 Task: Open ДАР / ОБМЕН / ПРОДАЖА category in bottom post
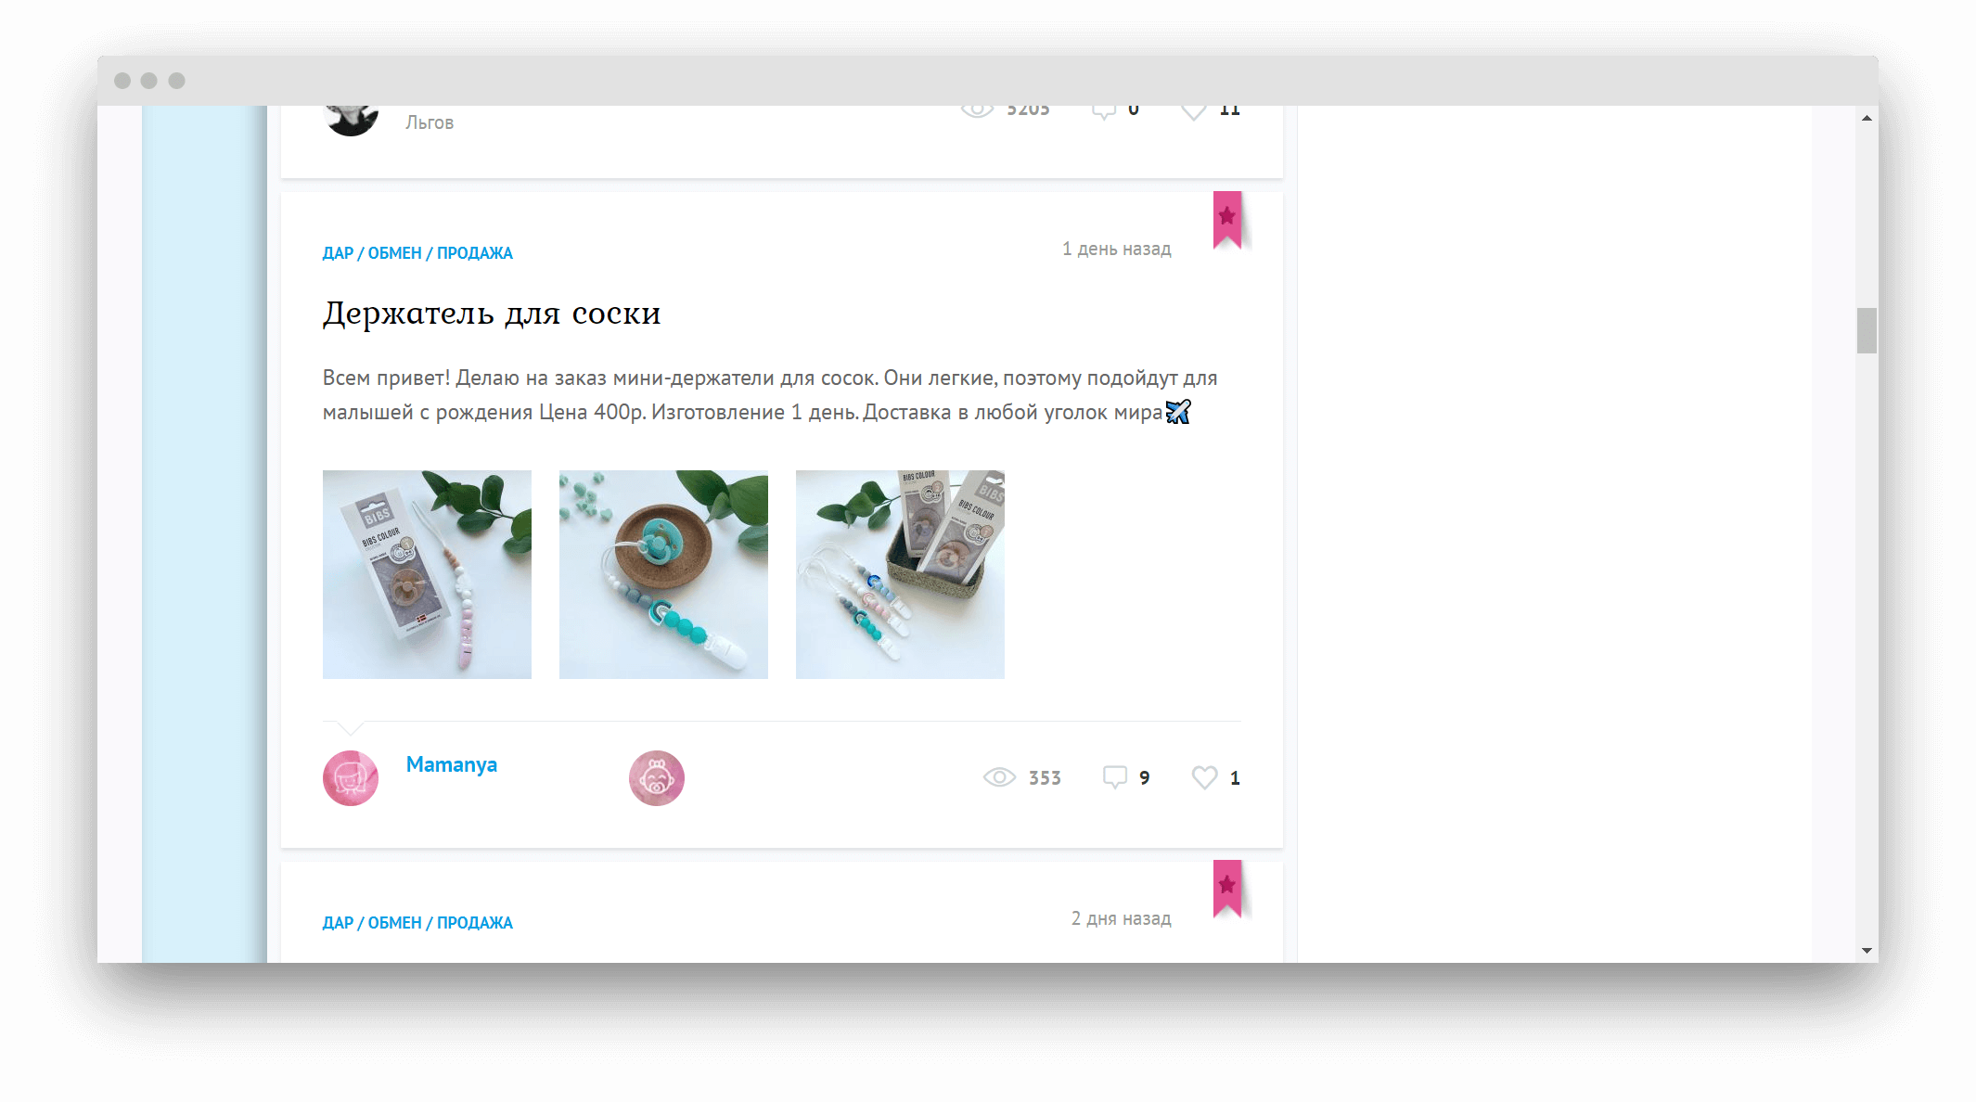(417, 923)
